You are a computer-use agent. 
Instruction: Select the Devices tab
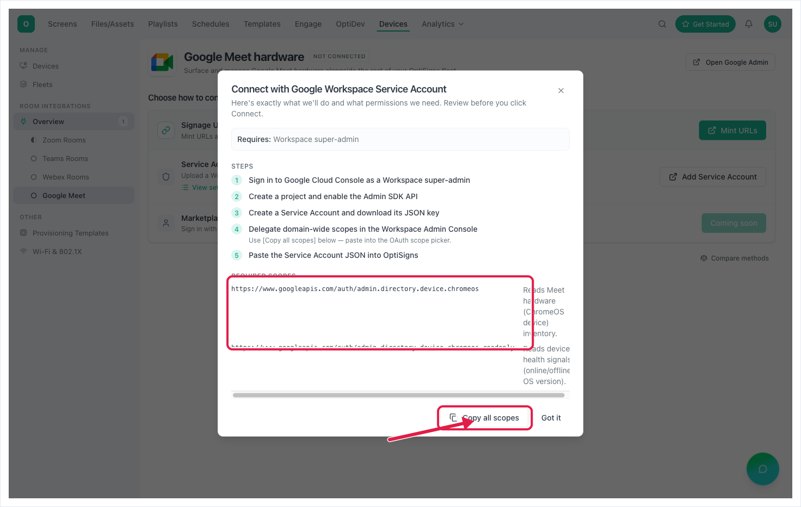[x=393, y=24]
